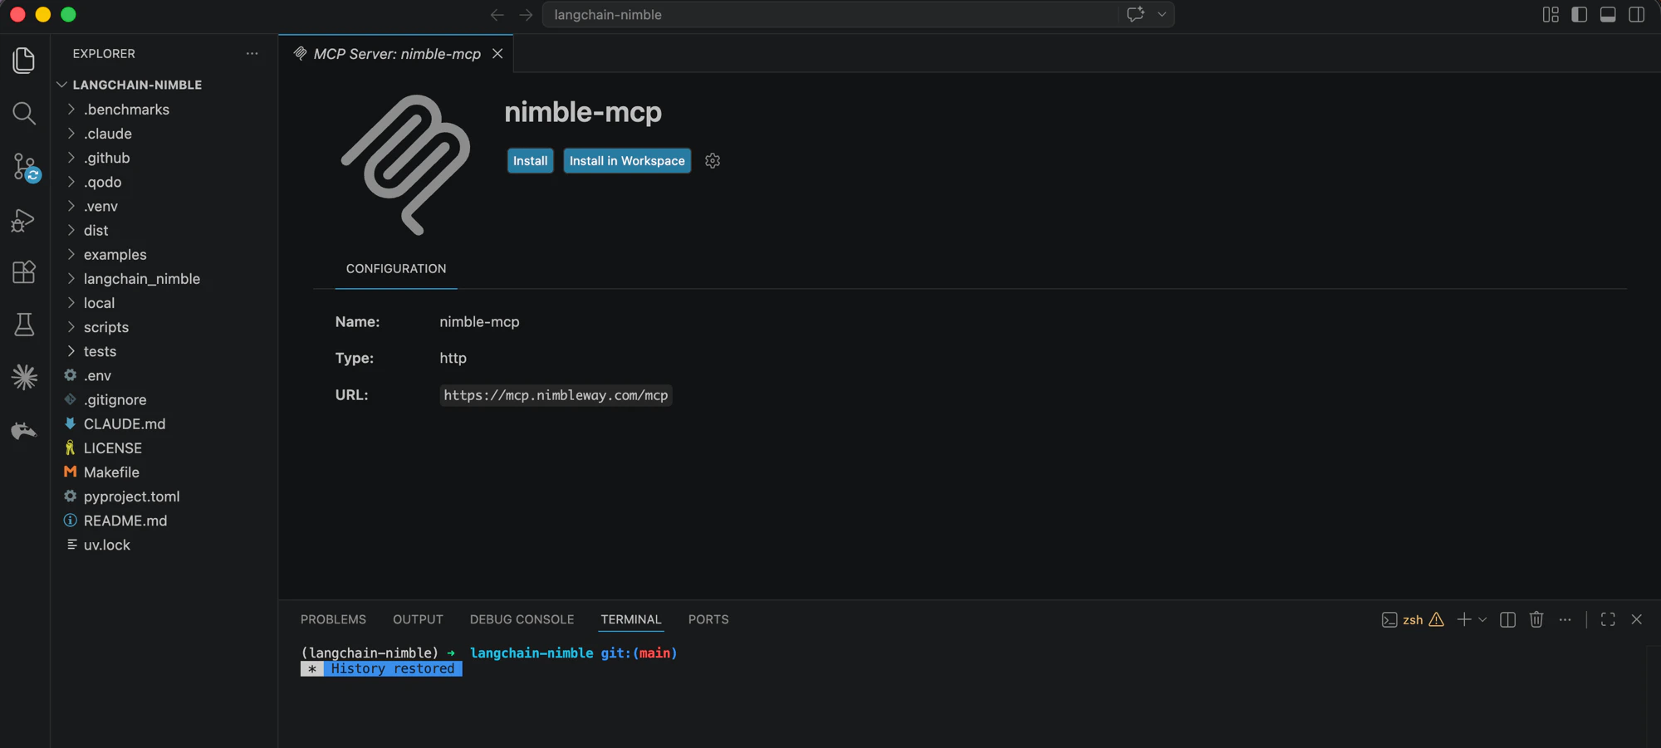This screenshot has width=1661, height=748.
Task: Switch to the PORTS tab
Action: [x=708, y=619]
